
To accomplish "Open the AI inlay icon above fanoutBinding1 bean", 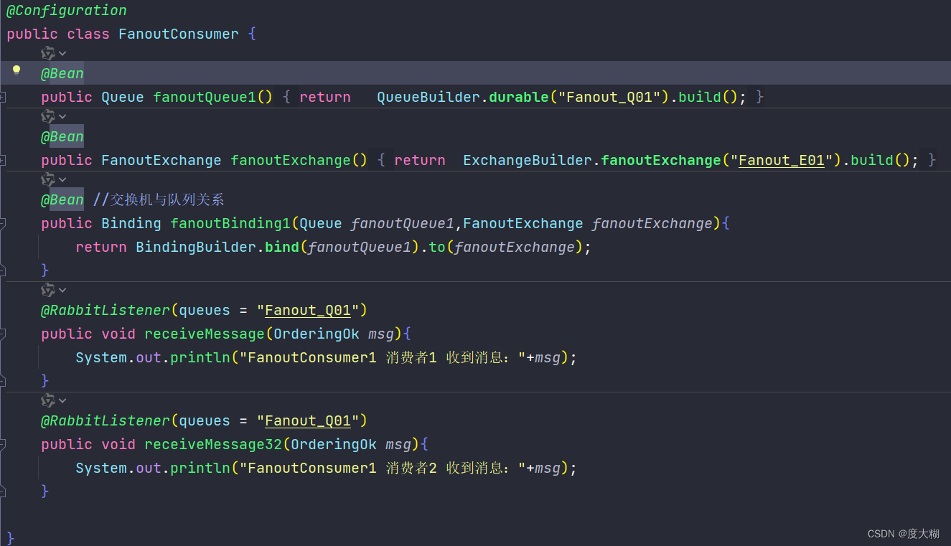I will tap(48, 179).
